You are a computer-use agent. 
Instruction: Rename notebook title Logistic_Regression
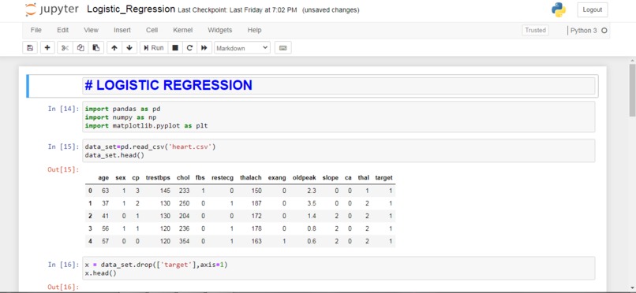click(131, 9)
